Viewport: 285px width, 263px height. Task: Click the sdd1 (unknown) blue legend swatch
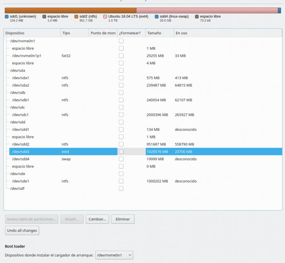click(x=6, y=16)
